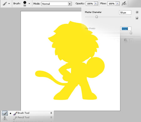Click the brush size preview showing 50
Screen dimensions: 141x122
coord(25,4)
